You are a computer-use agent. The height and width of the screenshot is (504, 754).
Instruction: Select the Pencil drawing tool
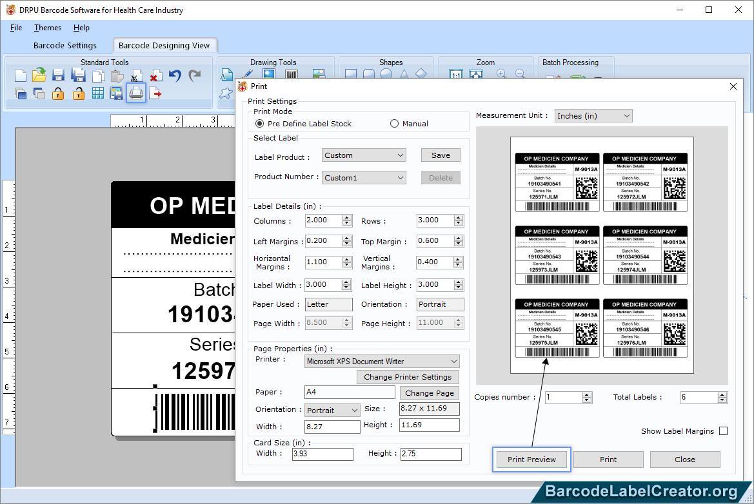click(x=247, y=73)
